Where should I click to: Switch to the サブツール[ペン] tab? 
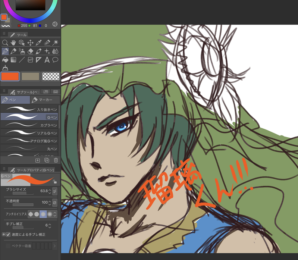click(24, 92)
